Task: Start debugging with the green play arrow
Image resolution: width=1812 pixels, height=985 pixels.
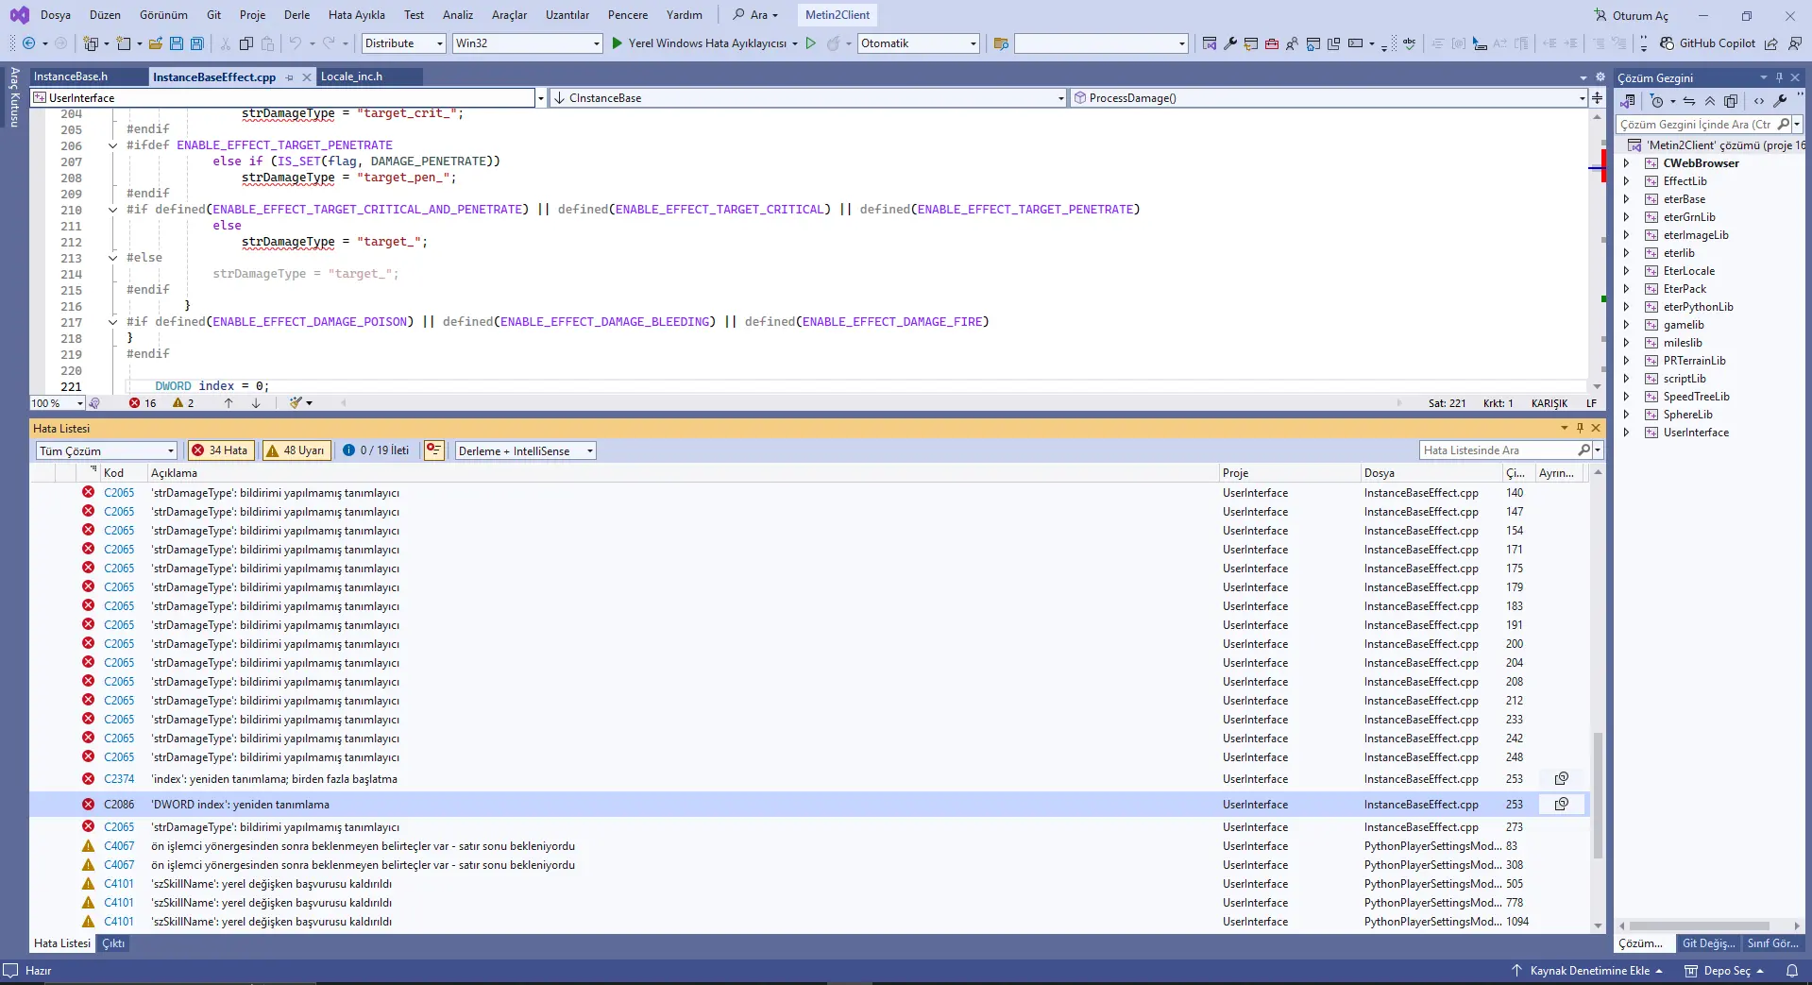Action: [617, 43]
